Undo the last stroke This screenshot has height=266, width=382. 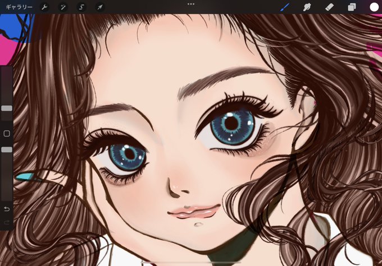tap(7, 209)
